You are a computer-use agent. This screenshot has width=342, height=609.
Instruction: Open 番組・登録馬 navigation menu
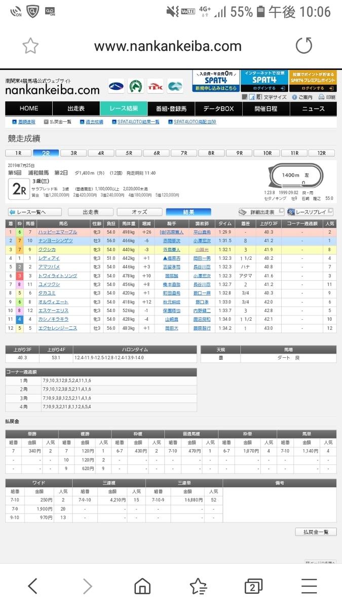[x=171, y=109]
